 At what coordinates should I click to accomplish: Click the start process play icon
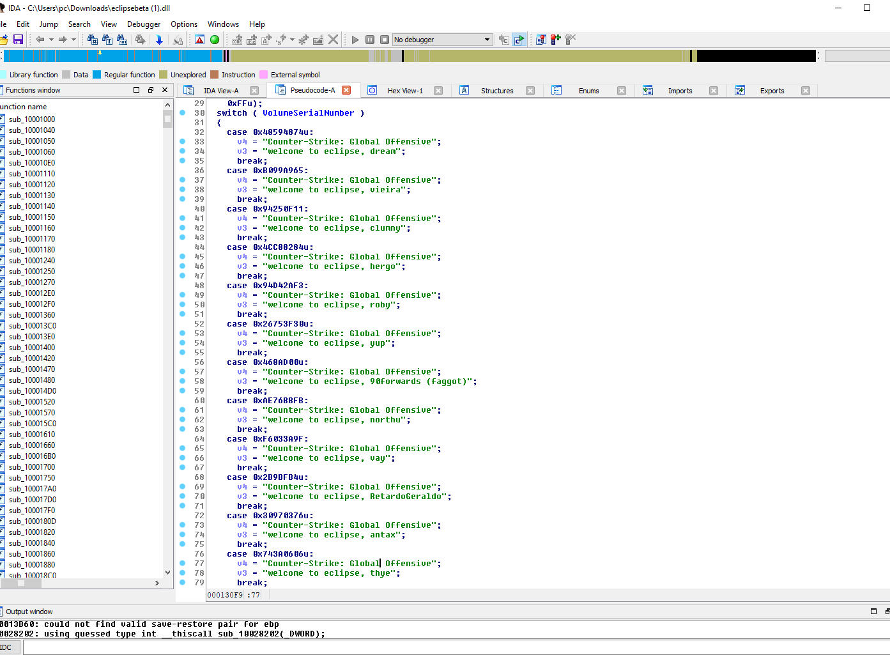pyautogui.click(x=355, y=40)
